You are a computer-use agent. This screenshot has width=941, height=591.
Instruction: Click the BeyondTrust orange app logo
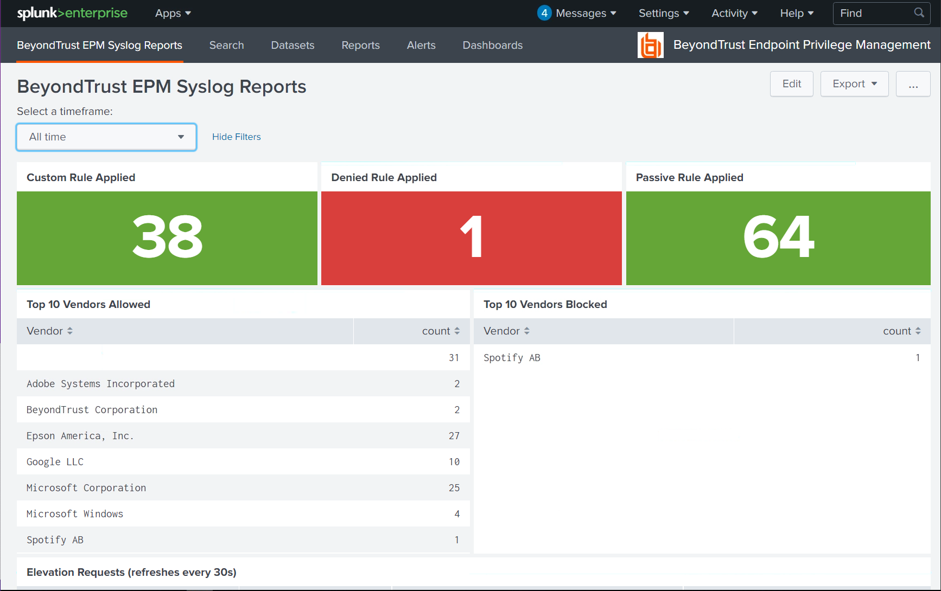(650, 45)
